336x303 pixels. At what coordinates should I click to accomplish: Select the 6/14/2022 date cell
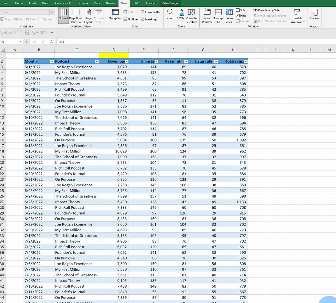39,140
